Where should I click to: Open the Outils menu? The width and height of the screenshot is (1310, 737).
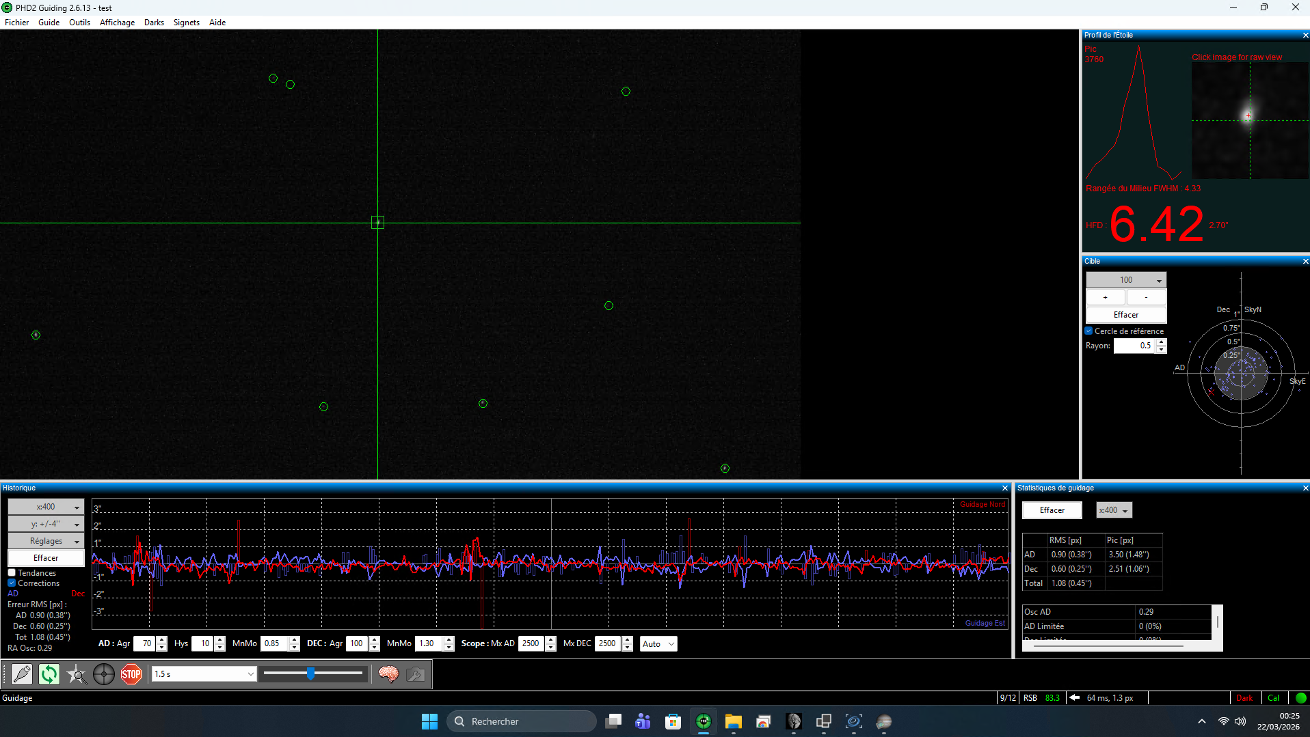click(x=79, y=23)
